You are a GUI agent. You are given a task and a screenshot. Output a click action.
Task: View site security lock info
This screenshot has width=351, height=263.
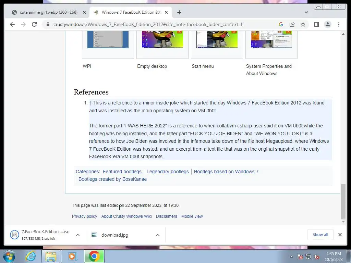click(48, 24)
